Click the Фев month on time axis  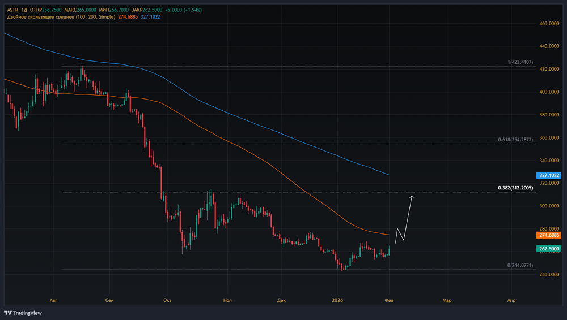pyautogui.click(x=389, y=300)
